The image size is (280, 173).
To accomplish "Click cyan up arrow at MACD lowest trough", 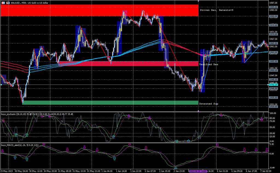I will (x=176, y=168).
